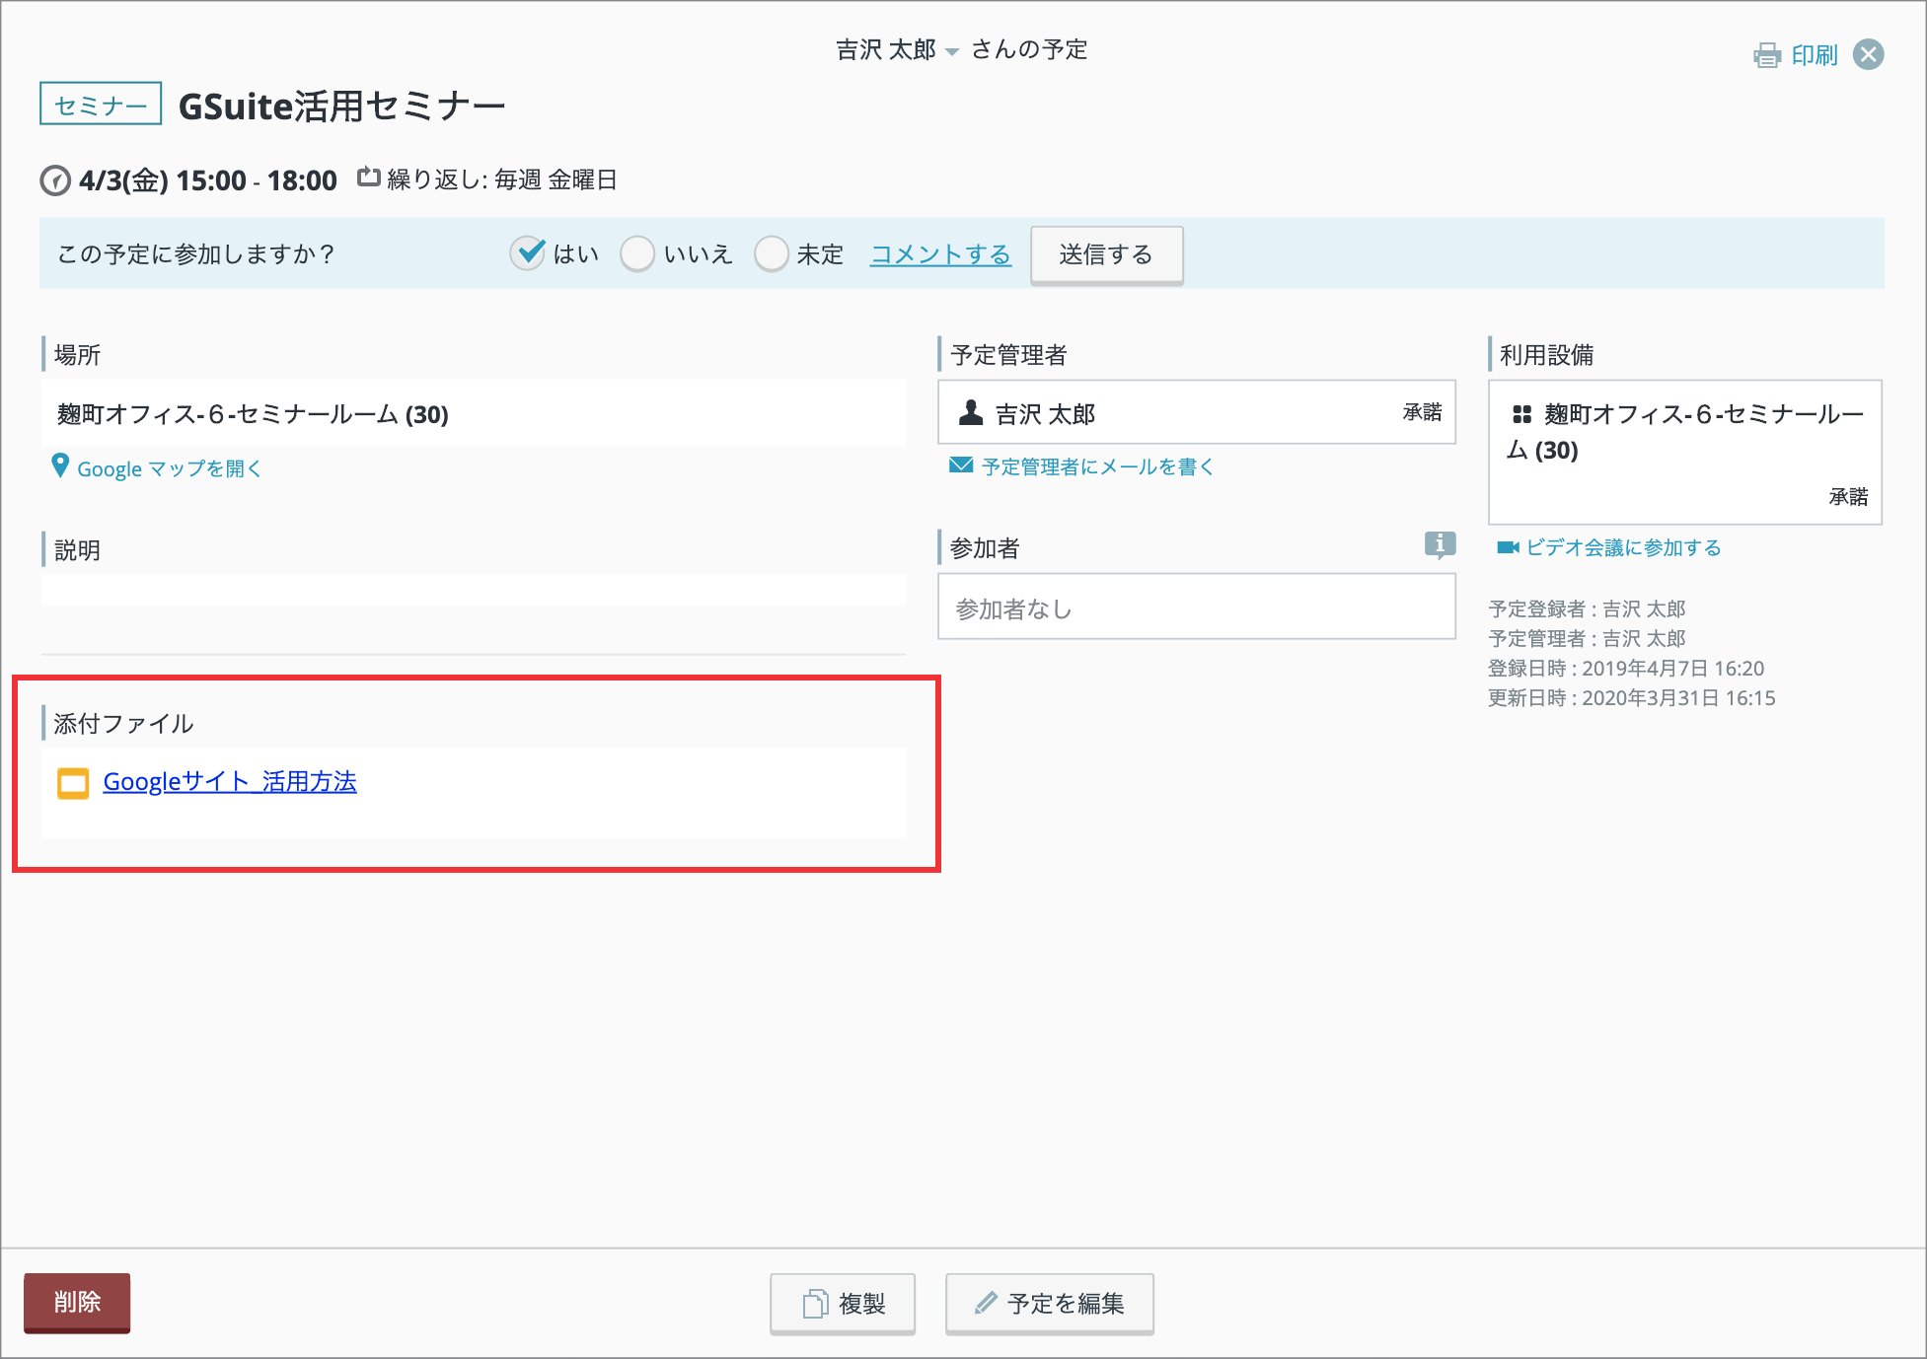Open the 吉沢 太郎 user dropdown arrow
1927x1359 pixels.
point(951,52)
